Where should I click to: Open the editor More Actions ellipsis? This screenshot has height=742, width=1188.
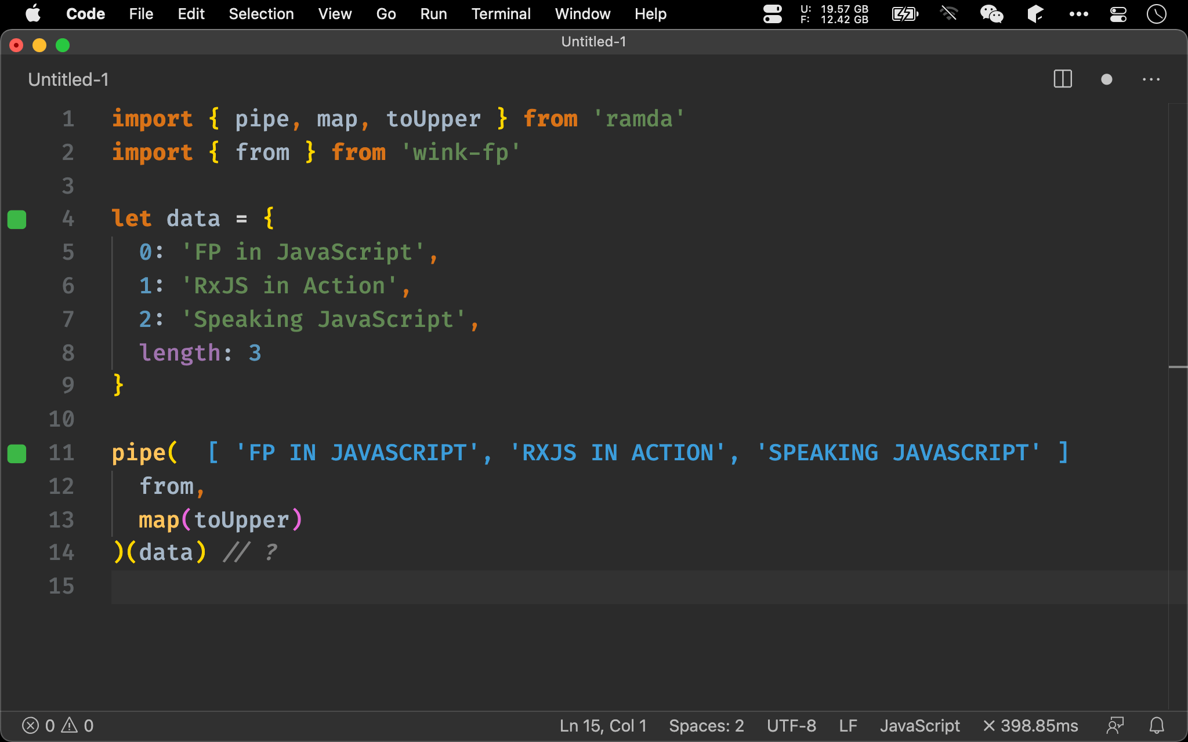click(x=1151, y=79)
